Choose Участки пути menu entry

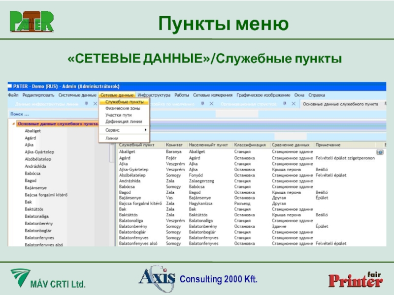point(118,115)
